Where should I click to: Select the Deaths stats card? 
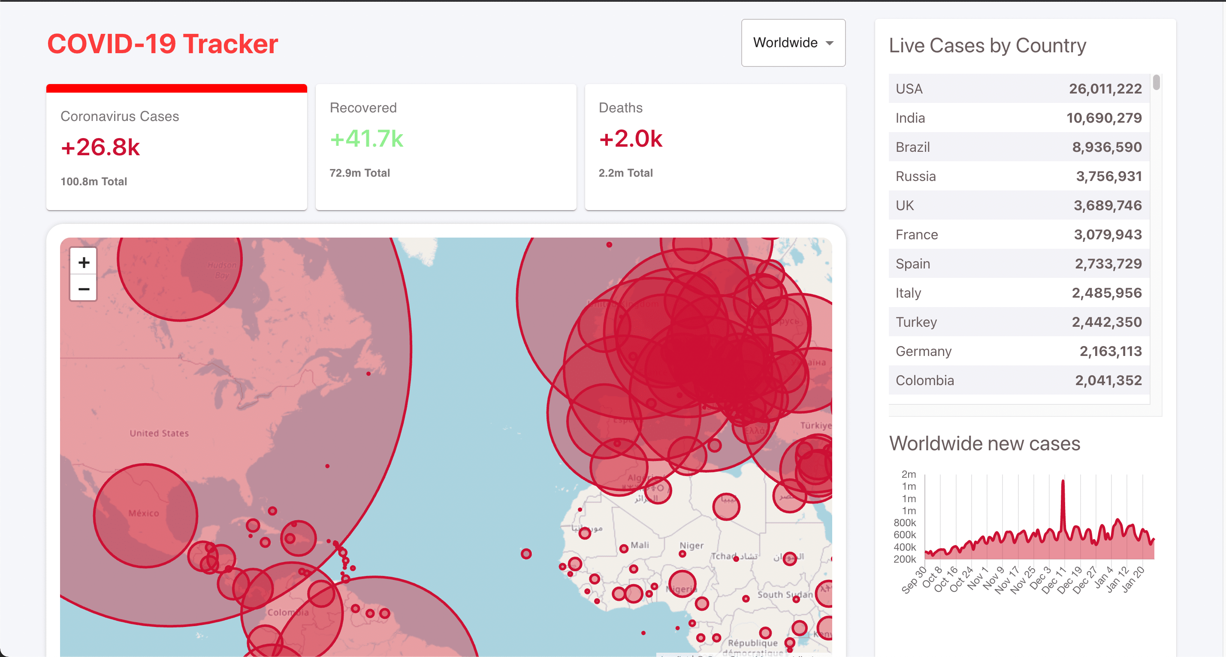pyautogui.click(x=715, y=147)
